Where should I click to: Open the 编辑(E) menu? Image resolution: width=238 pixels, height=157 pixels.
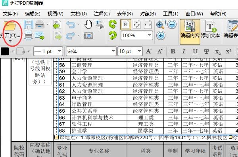point(33,14)
